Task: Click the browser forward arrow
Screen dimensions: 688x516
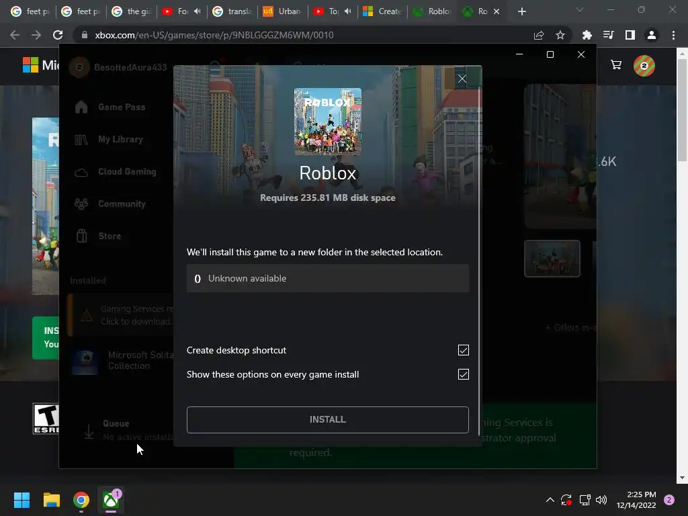Action: point(36,35)
